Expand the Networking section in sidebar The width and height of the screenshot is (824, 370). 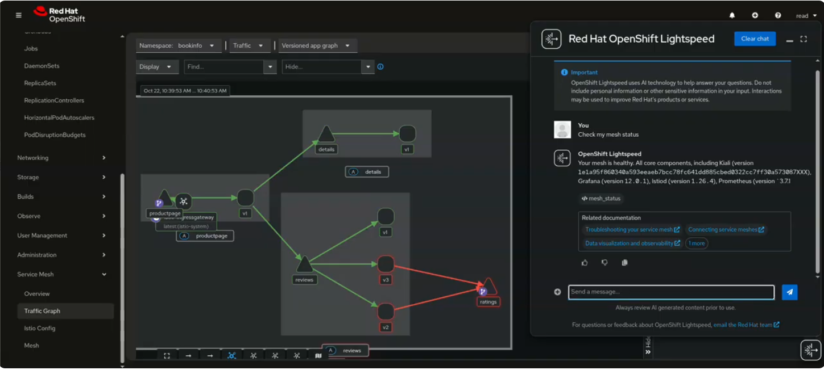pos(61,158)
